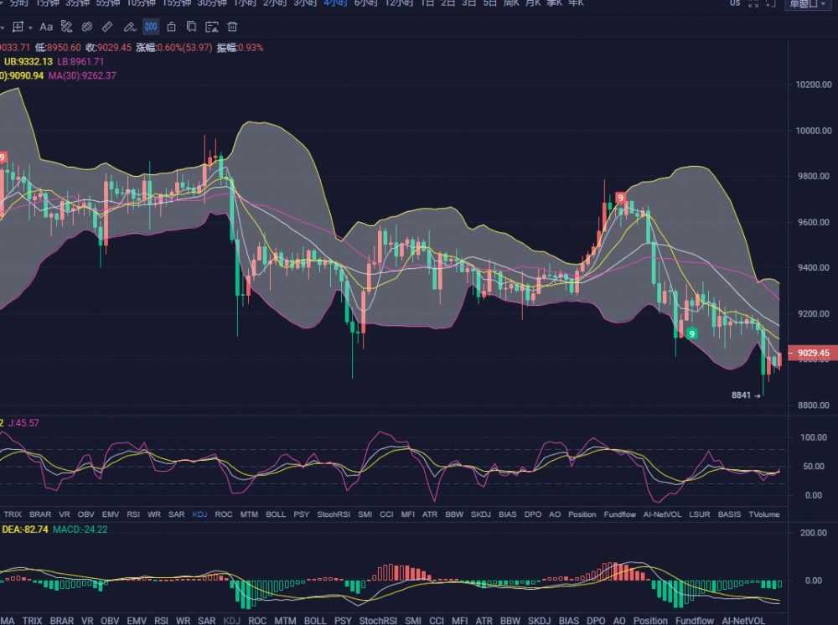838x625 pixels.
Task: Select the brush drawing tool
Action: click(130, 27)
